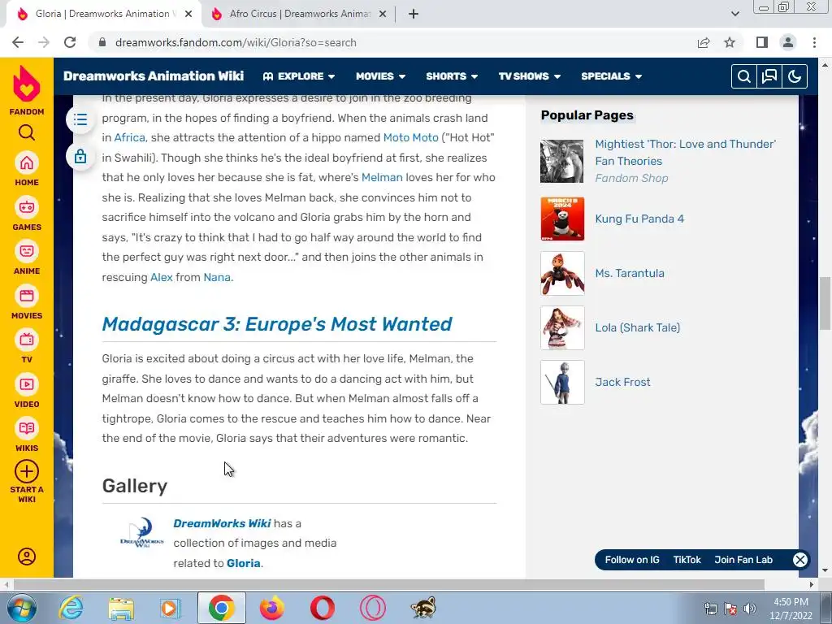The height and width of the screenshot is (624, 832).
Task: Open the taskbar clock showing 4:50 PM
Action: click(x=791, y=609)
